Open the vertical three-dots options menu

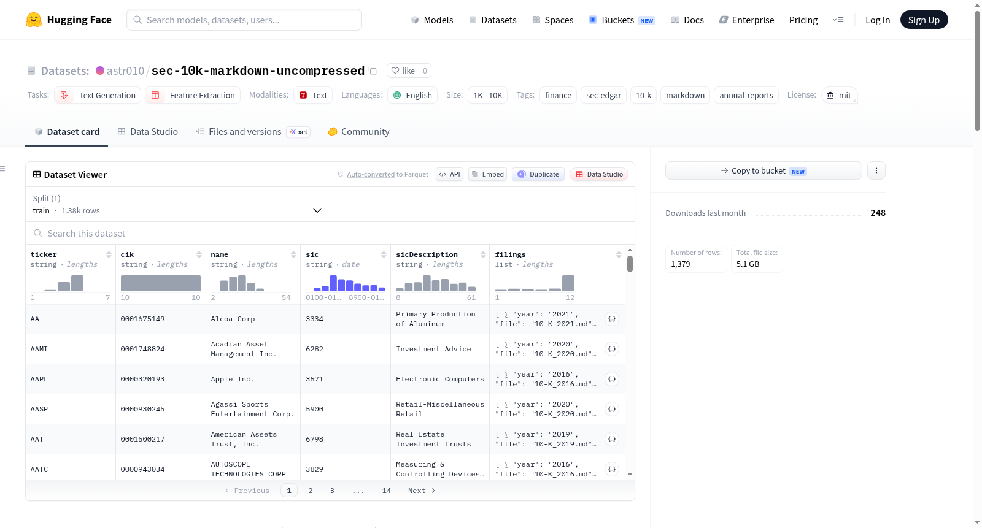876,170
